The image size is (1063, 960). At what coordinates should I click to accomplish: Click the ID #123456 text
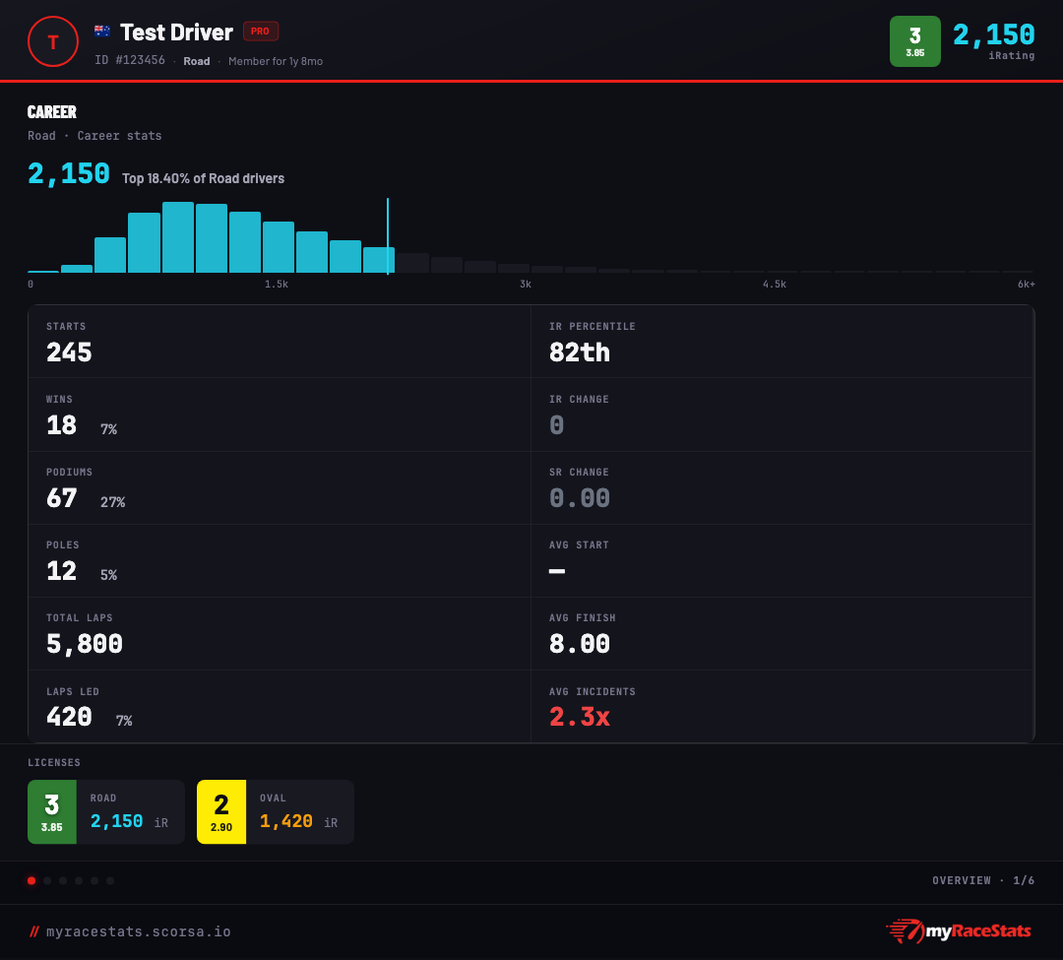click(130, 60)
